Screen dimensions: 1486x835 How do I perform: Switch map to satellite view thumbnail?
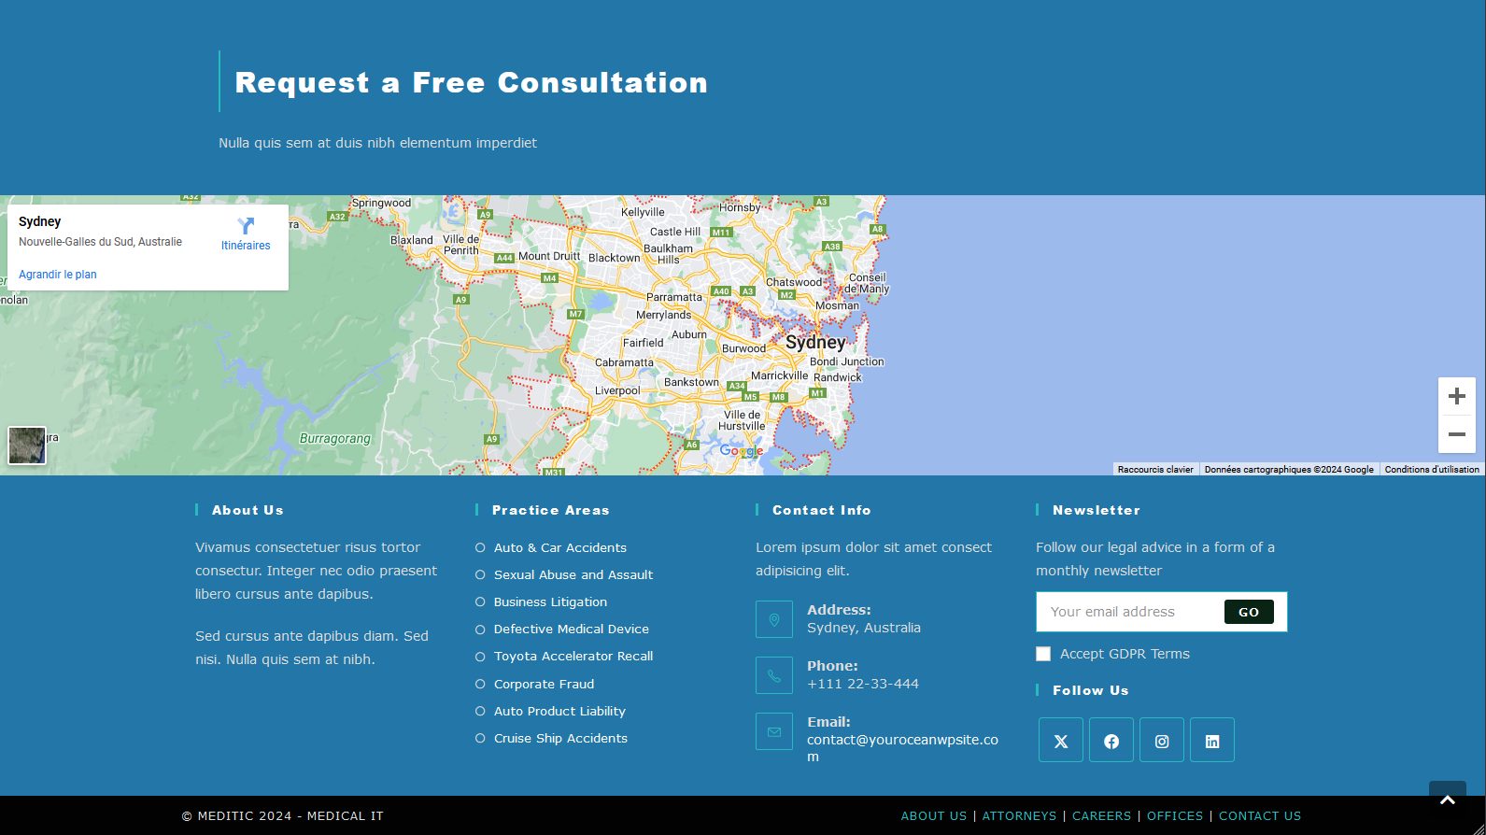point(27,446)
